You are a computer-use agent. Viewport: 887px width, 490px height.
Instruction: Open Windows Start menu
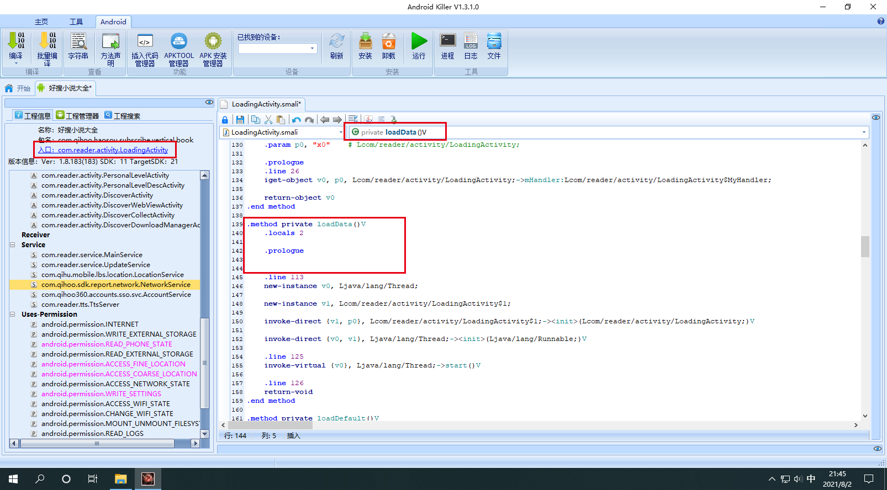click(x=13, y=479)
